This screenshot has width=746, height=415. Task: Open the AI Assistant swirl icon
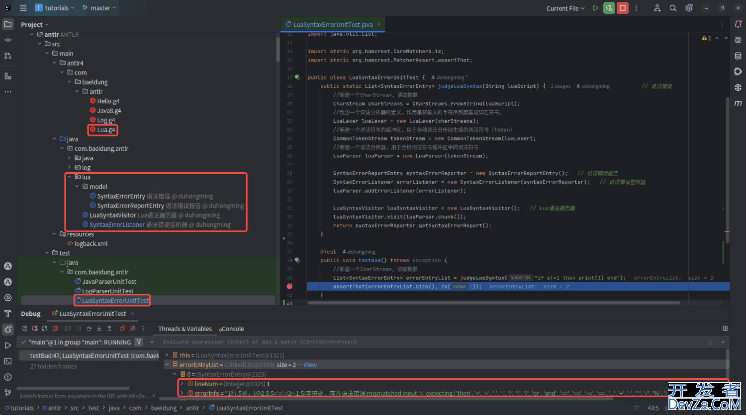click(x=738, y=40)
